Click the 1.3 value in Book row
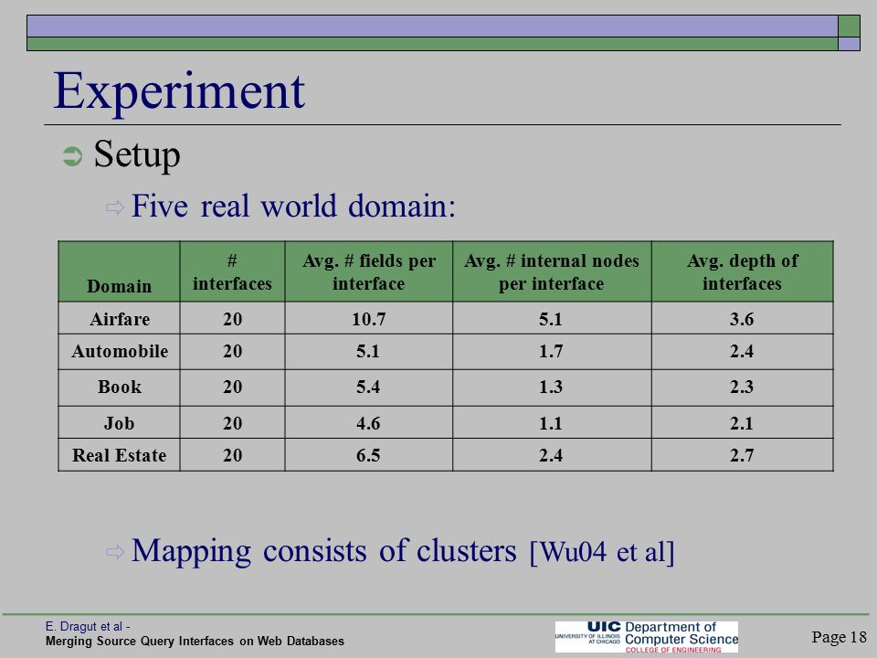The image size is (877, 658). pos(551,387)
